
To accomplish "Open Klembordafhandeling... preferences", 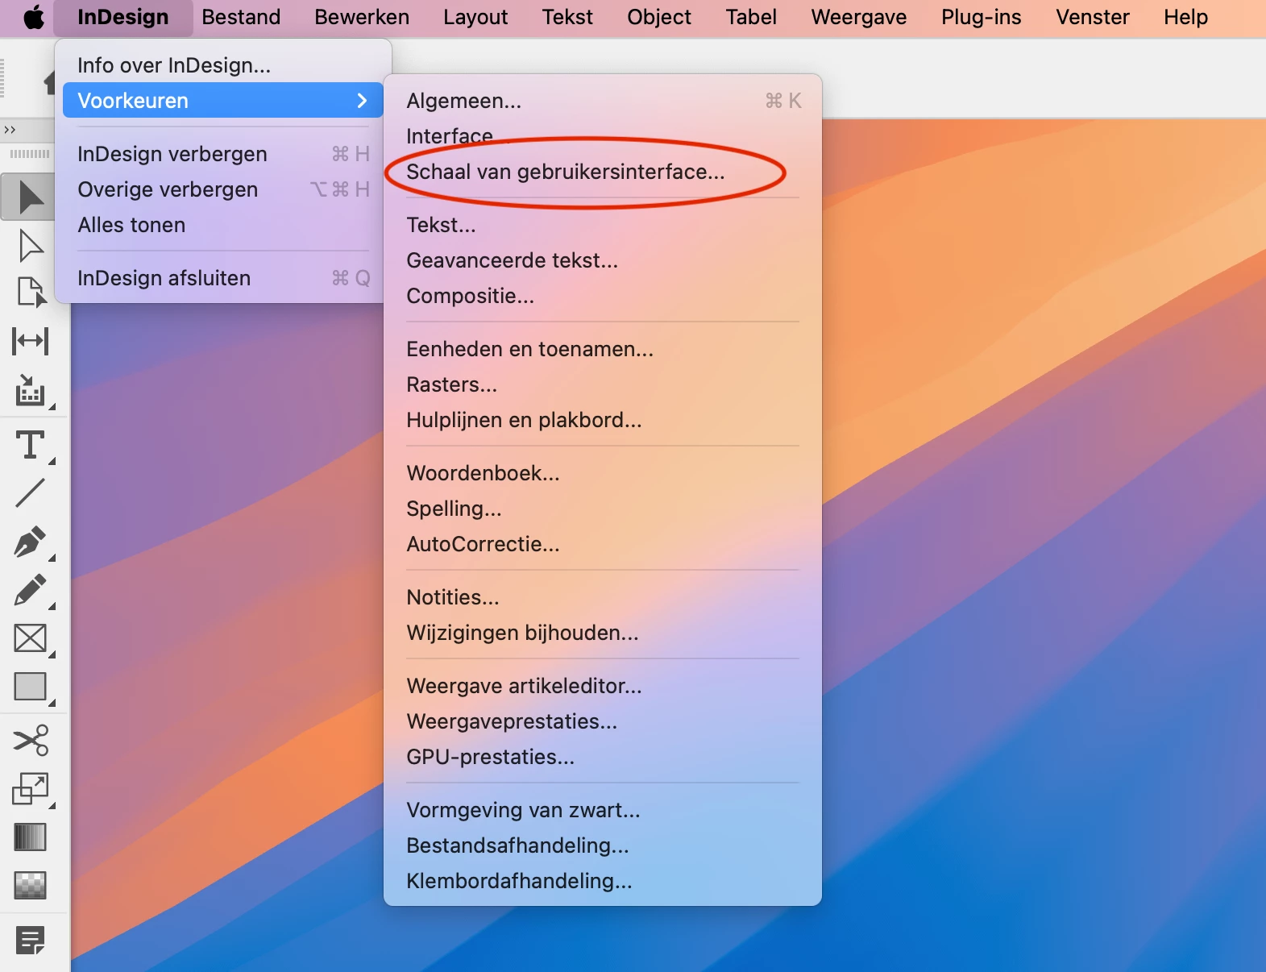I will coord(603,881).
